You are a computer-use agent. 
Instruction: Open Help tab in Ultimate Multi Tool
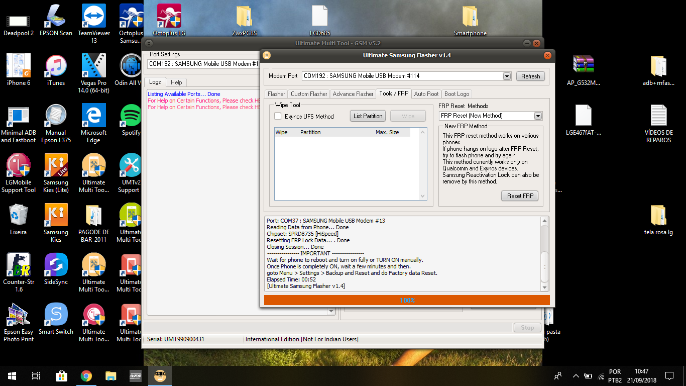(x=176, y=82)
